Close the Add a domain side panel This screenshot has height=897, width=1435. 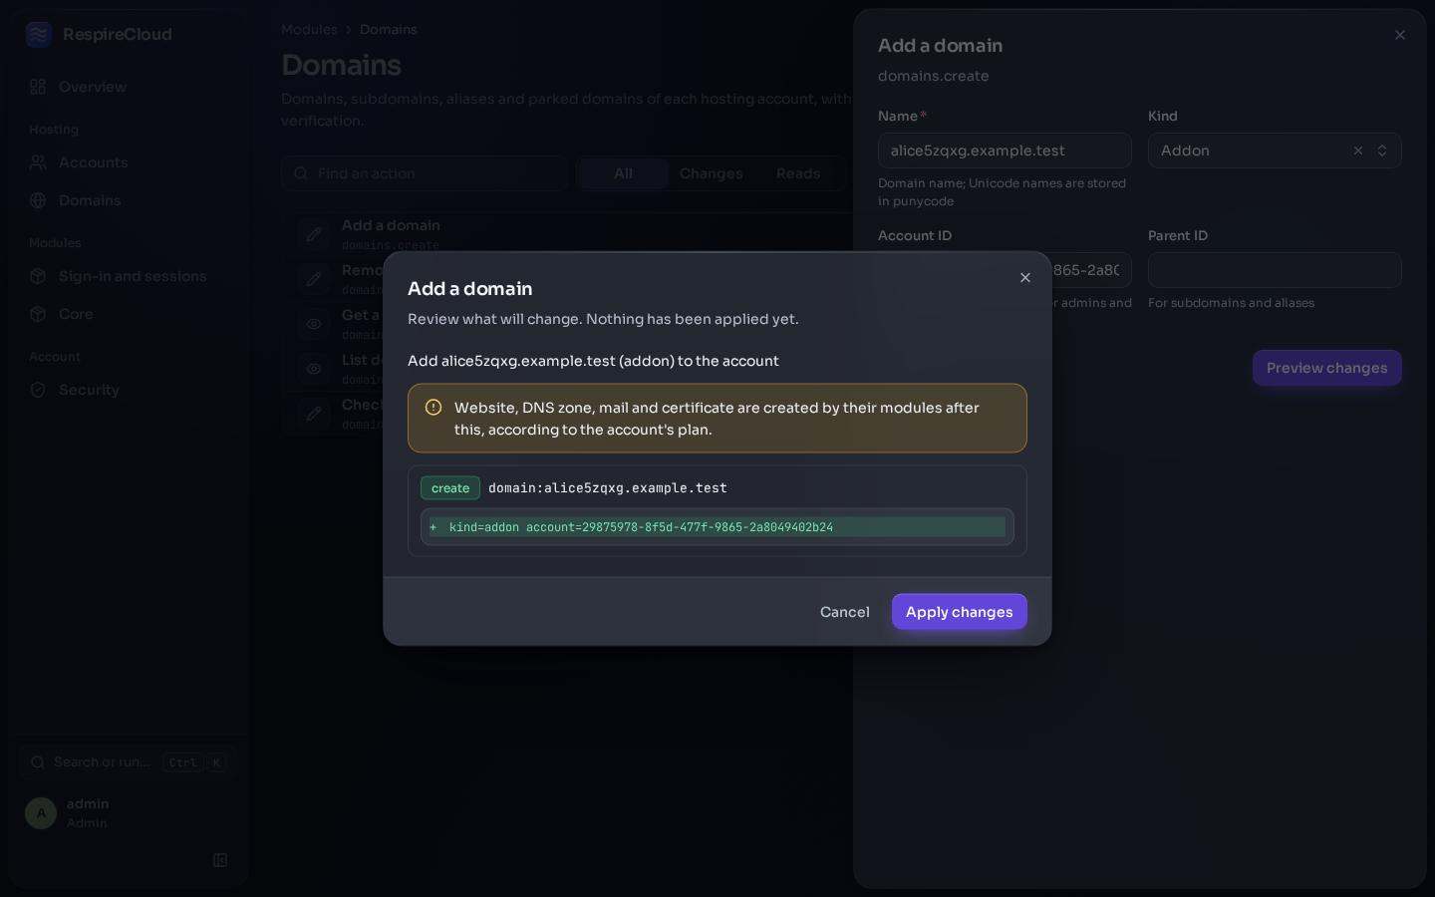click(1400, 35)
